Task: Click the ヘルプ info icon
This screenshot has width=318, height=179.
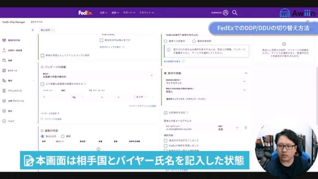Action: pyautogui.click(x=4, y=121)
